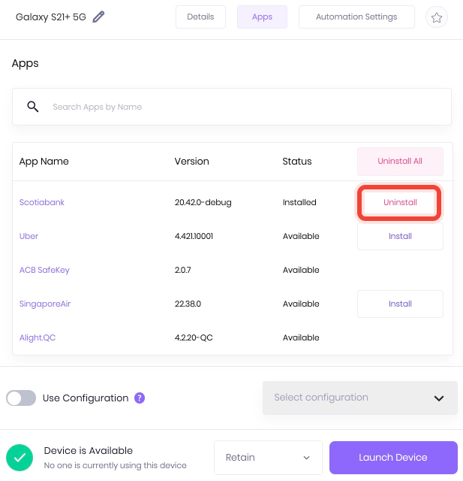
Task: Click the Apps section heading
Action: click(25, 63)
